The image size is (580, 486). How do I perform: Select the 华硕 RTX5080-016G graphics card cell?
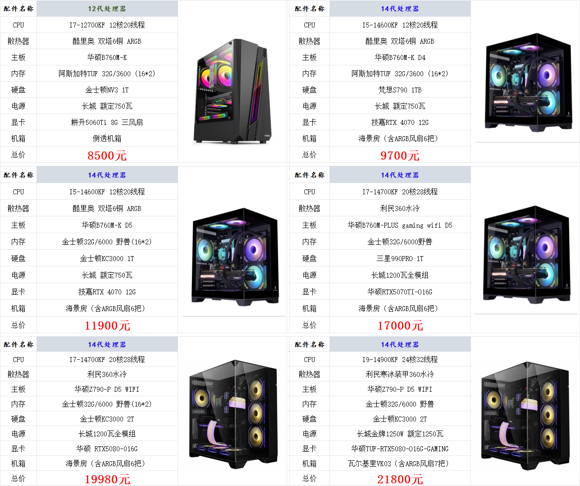point(107,449)
